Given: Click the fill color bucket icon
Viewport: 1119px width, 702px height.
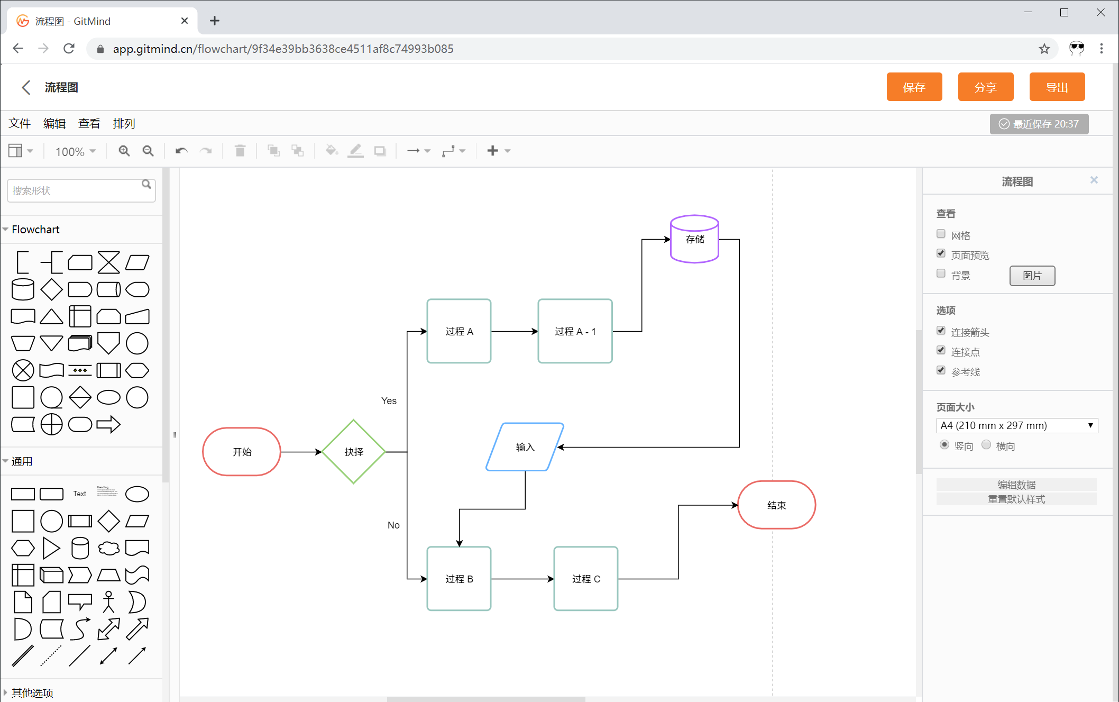Looking at the screenshot, I should pos(331,151).
